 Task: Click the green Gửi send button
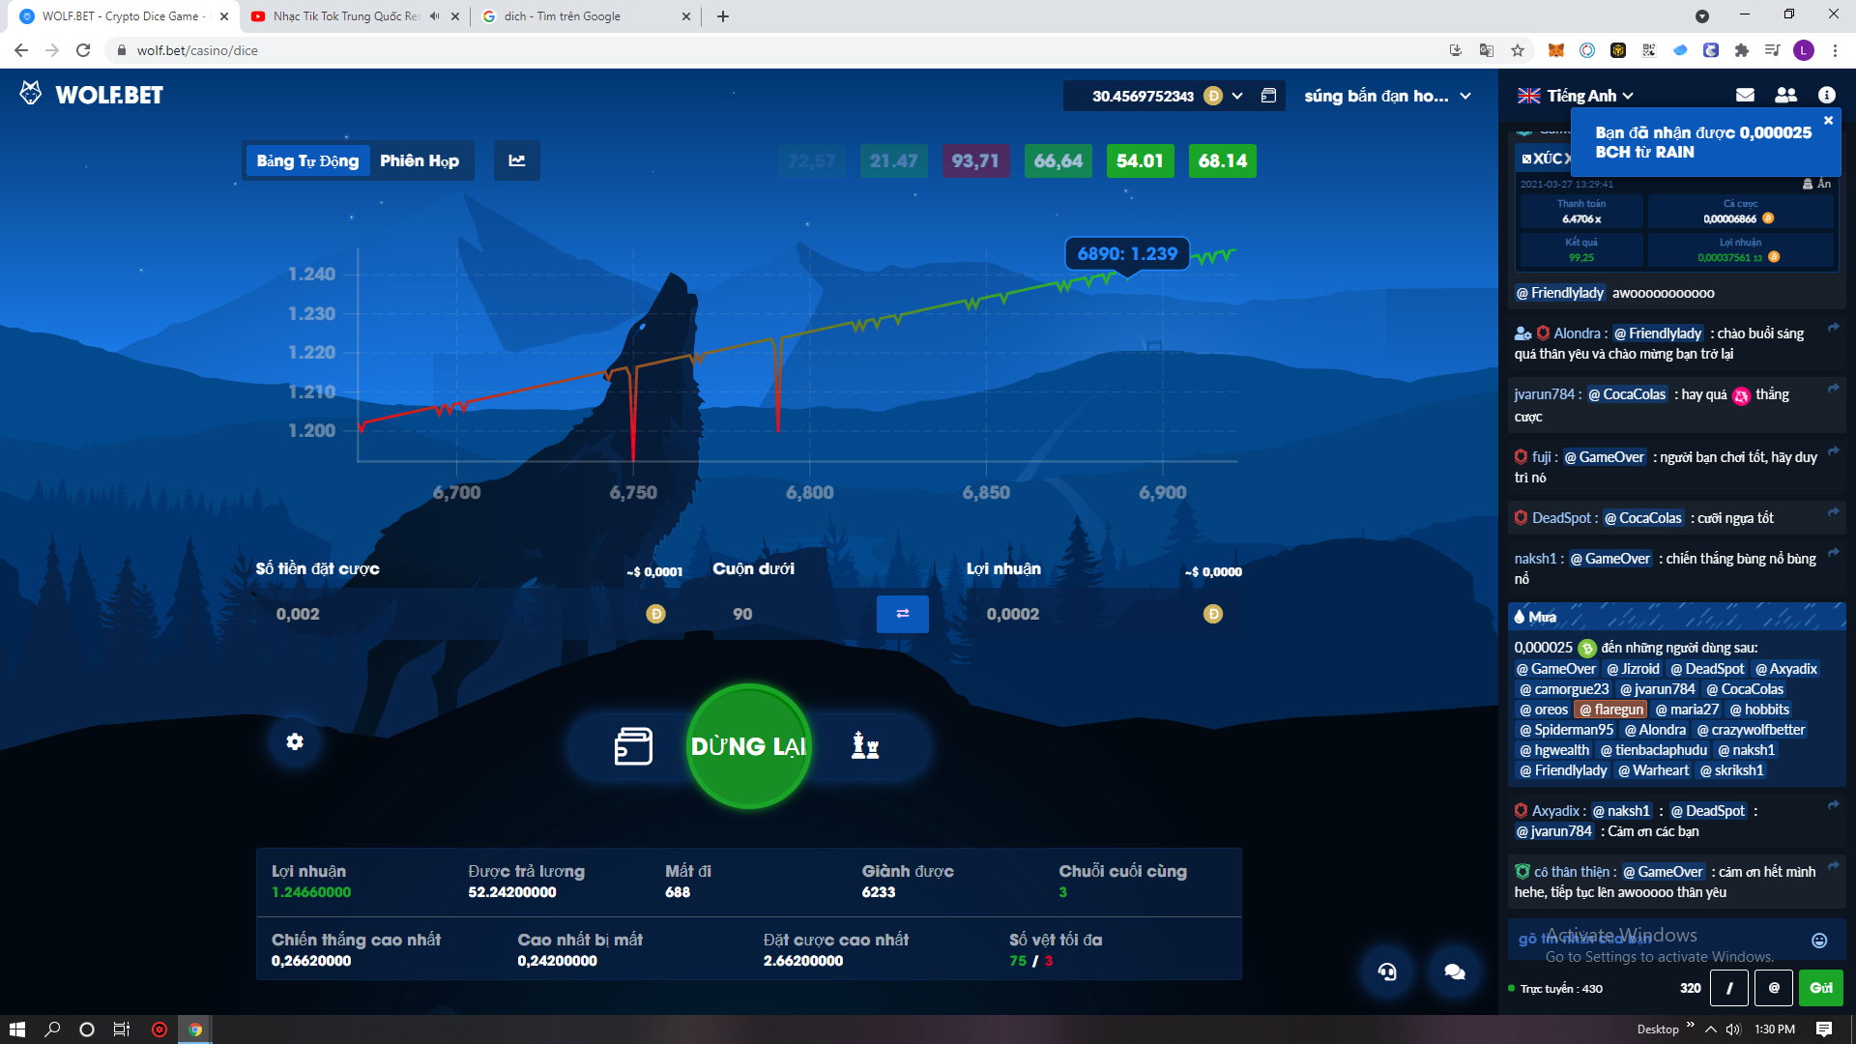1821,988
